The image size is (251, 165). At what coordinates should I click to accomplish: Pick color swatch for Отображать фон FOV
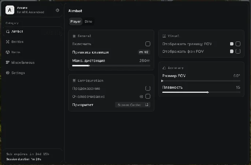tap(232, 51)
